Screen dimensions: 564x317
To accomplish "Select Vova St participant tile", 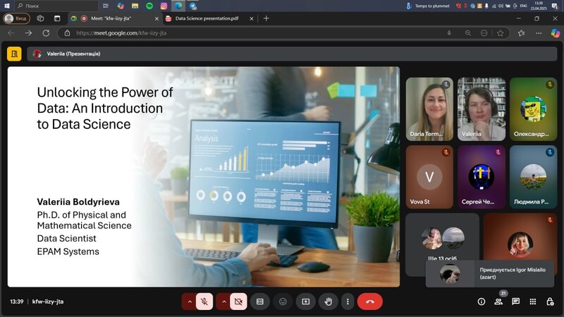I will (x=429, y=177).
